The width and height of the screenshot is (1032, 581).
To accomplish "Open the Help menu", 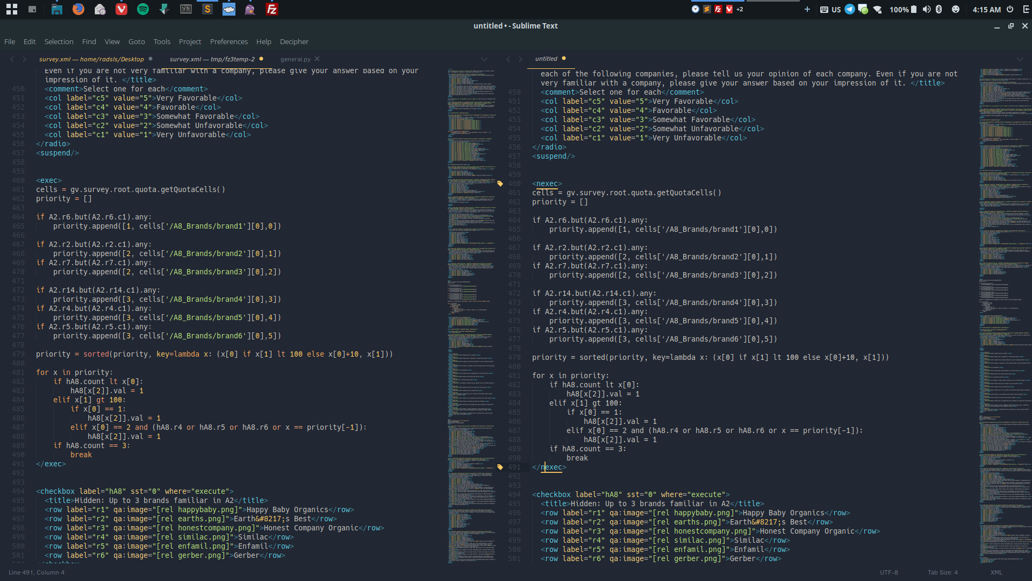I will point(263,41).
